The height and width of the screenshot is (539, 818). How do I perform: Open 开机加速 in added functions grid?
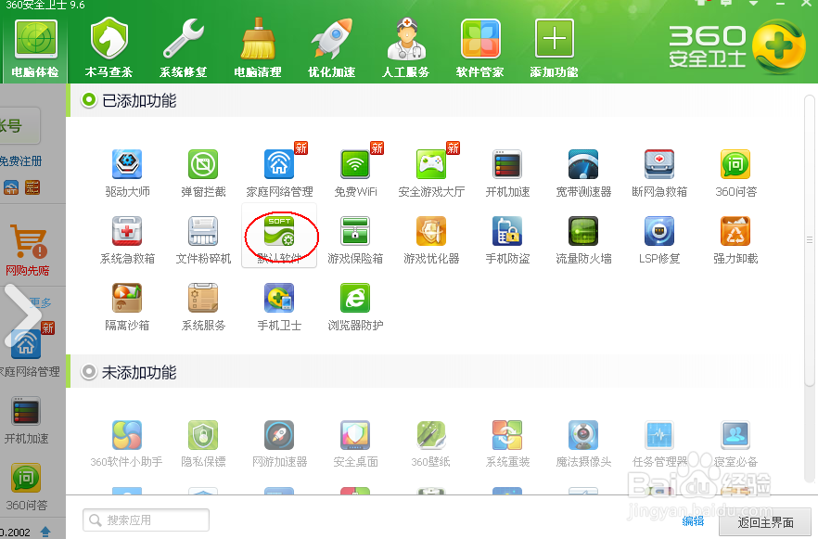point(507,173)
